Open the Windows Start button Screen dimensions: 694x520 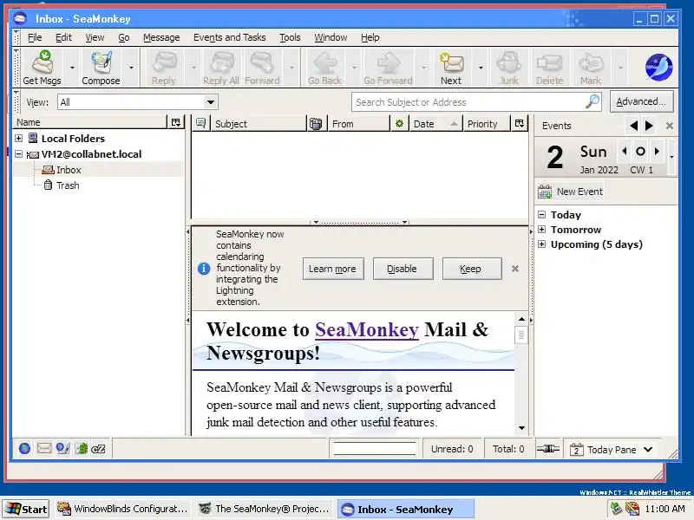[x=26, y=509]
